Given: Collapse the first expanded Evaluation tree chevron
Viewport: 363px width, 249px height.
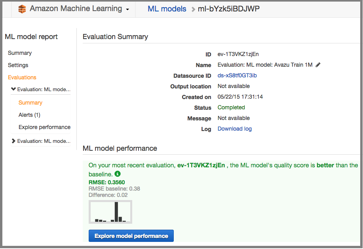Looking at the screenshot, I should pyautogui.click(x=13, y=89).
